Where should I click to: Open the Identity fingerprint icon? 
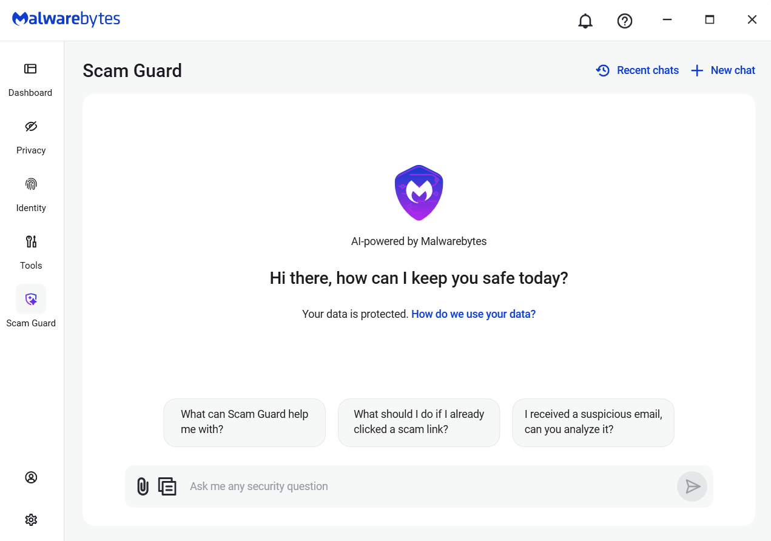click(x=31, y=184)
